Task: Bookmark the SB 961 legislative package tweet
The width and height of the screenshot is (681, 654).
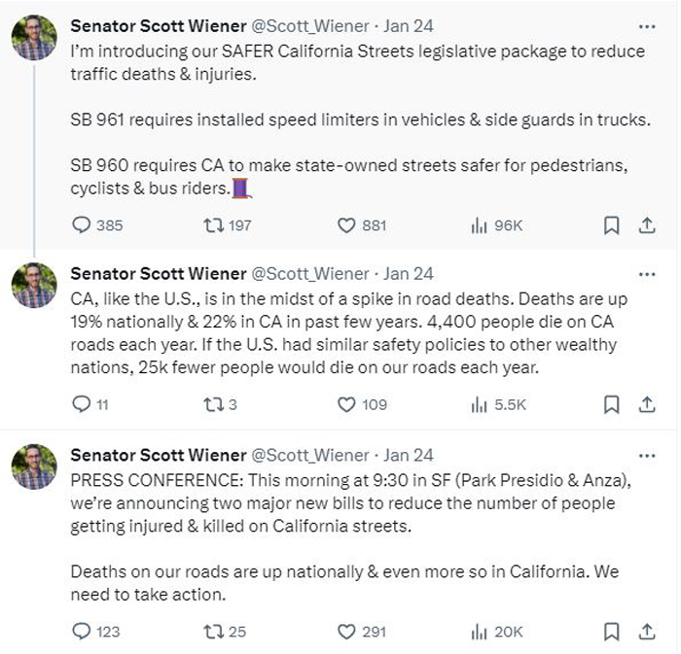Action: (612, 225)
